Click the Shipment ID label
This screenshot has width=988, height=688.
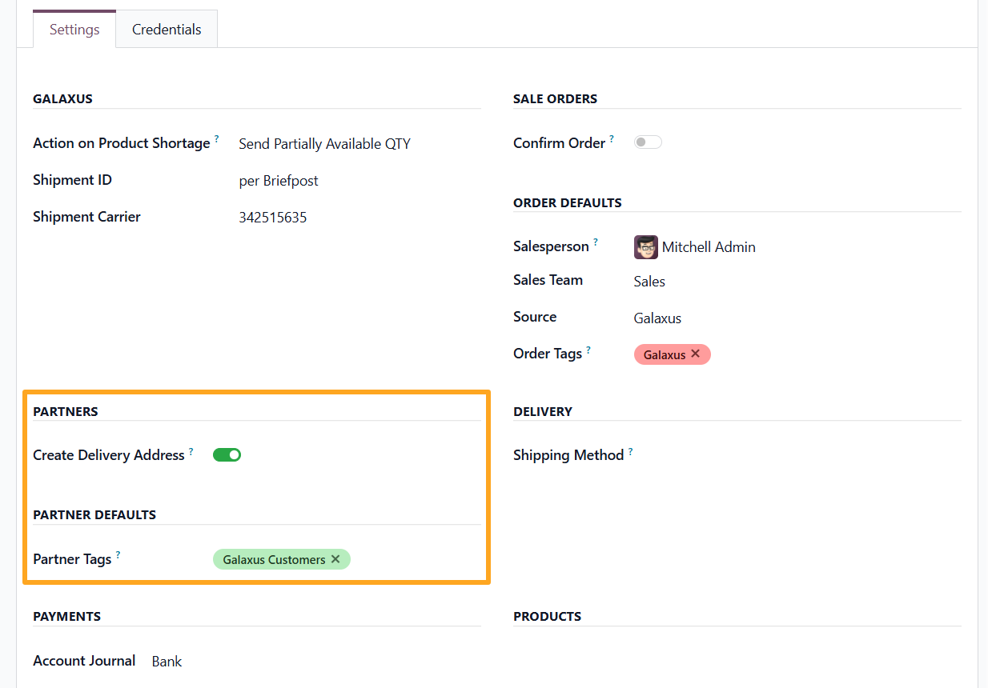[72, 180]
